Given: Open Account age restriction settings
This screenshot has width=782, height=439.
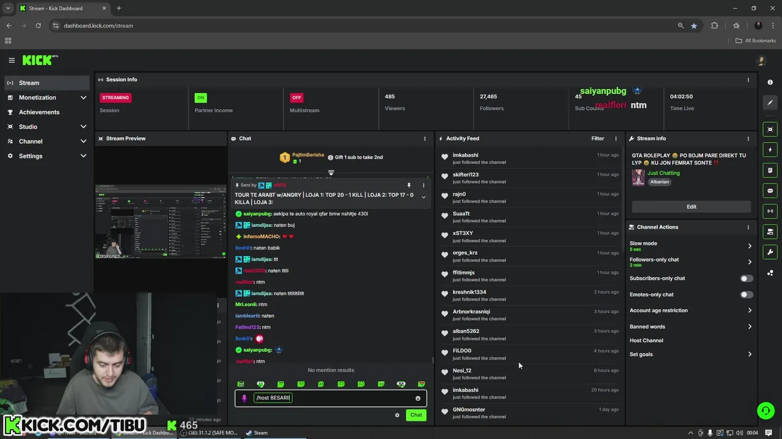Looking at the screenshot, I should [691, 310].
